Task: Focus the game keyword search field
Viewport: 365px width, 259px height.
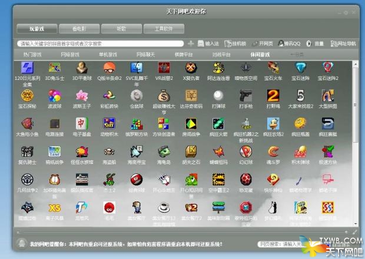Action: coord(100,43)
